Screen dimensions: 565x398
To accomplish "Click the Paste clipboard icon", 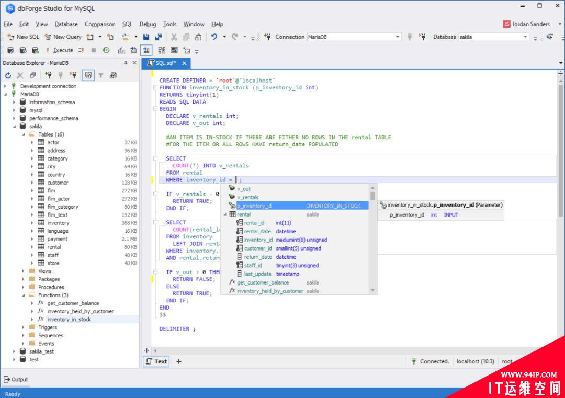I will [198, 37].
